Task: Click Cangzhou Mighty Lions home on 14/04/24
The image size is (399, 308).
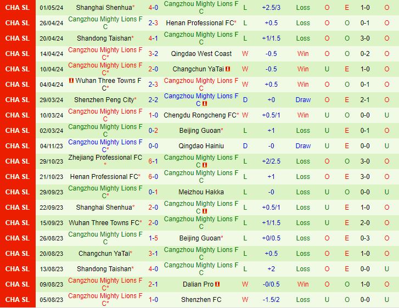Action: tap(105, 53)
